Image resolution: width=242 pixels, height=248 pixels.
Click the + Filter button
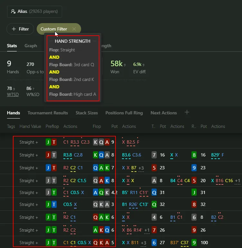point(20,29)
